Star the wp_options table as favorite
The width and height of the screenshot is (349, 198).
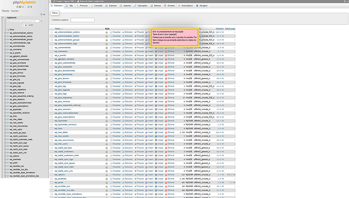(x=107, y=175)
